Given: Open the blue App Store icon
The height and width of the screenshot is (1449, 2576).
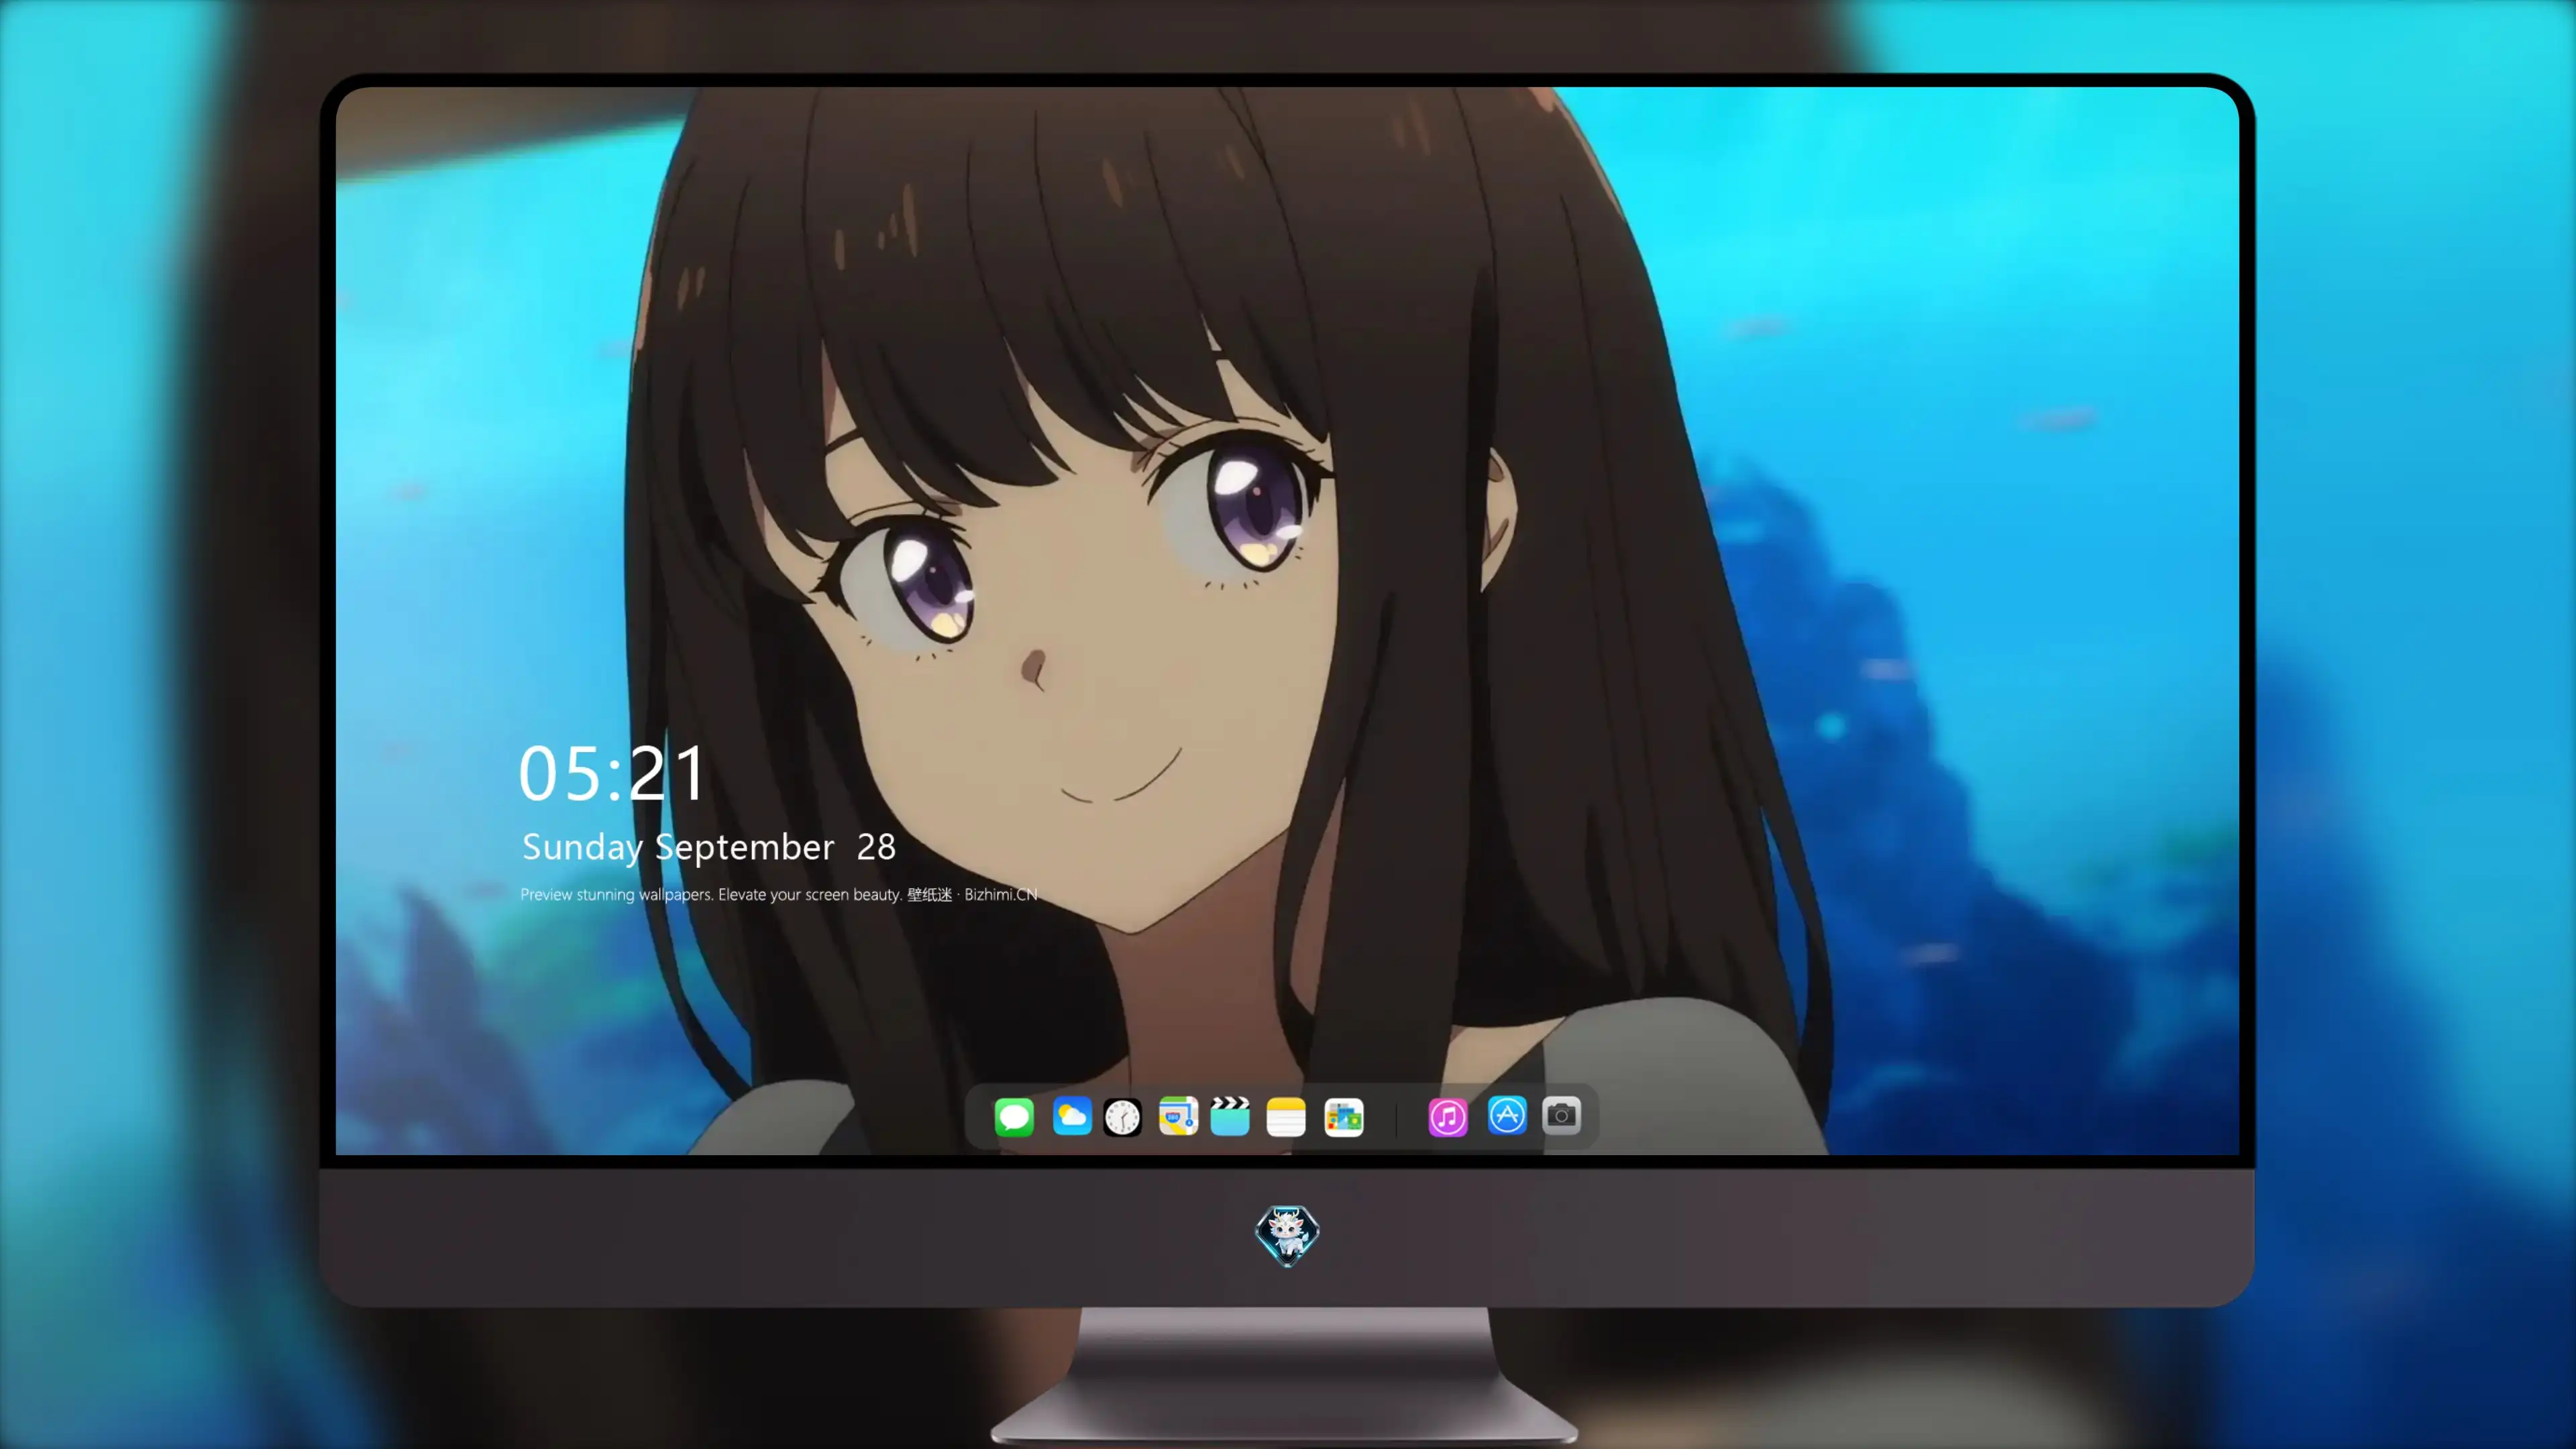Looking at the screenshot, I should [1507, 1115].
